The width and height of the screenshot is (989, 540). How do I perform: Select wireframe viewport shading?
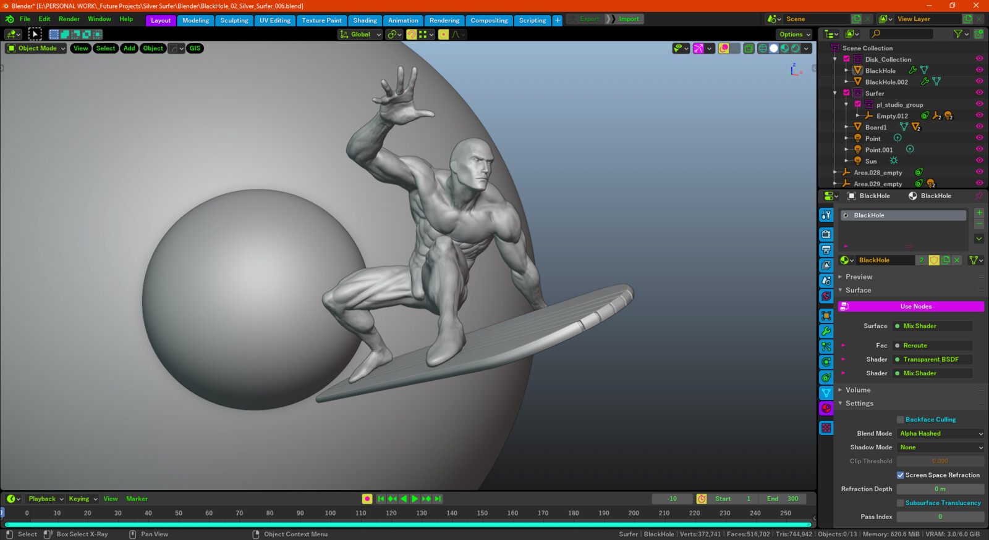[x=763, y=48]
